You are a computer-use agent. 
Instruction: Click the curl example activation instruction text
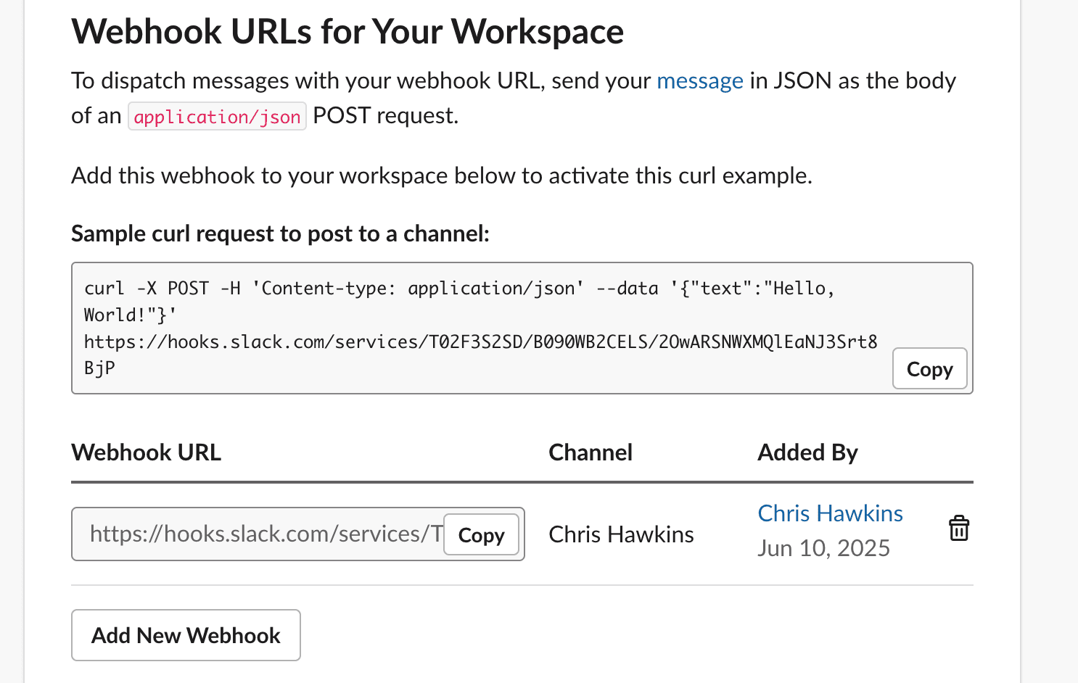tap(441, 175)
